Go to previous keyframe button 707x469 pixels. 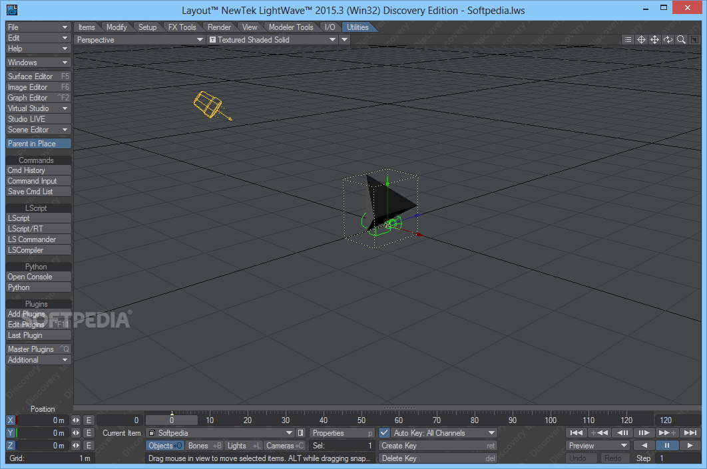(x=599, y=432)
